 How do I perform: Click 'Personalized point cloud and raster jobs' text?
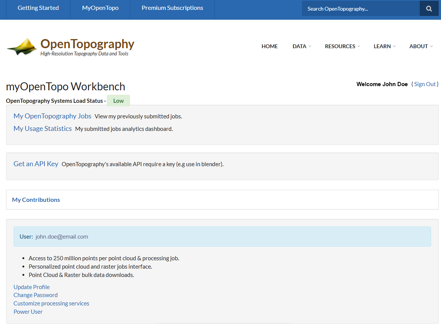[x=90, y=267]
